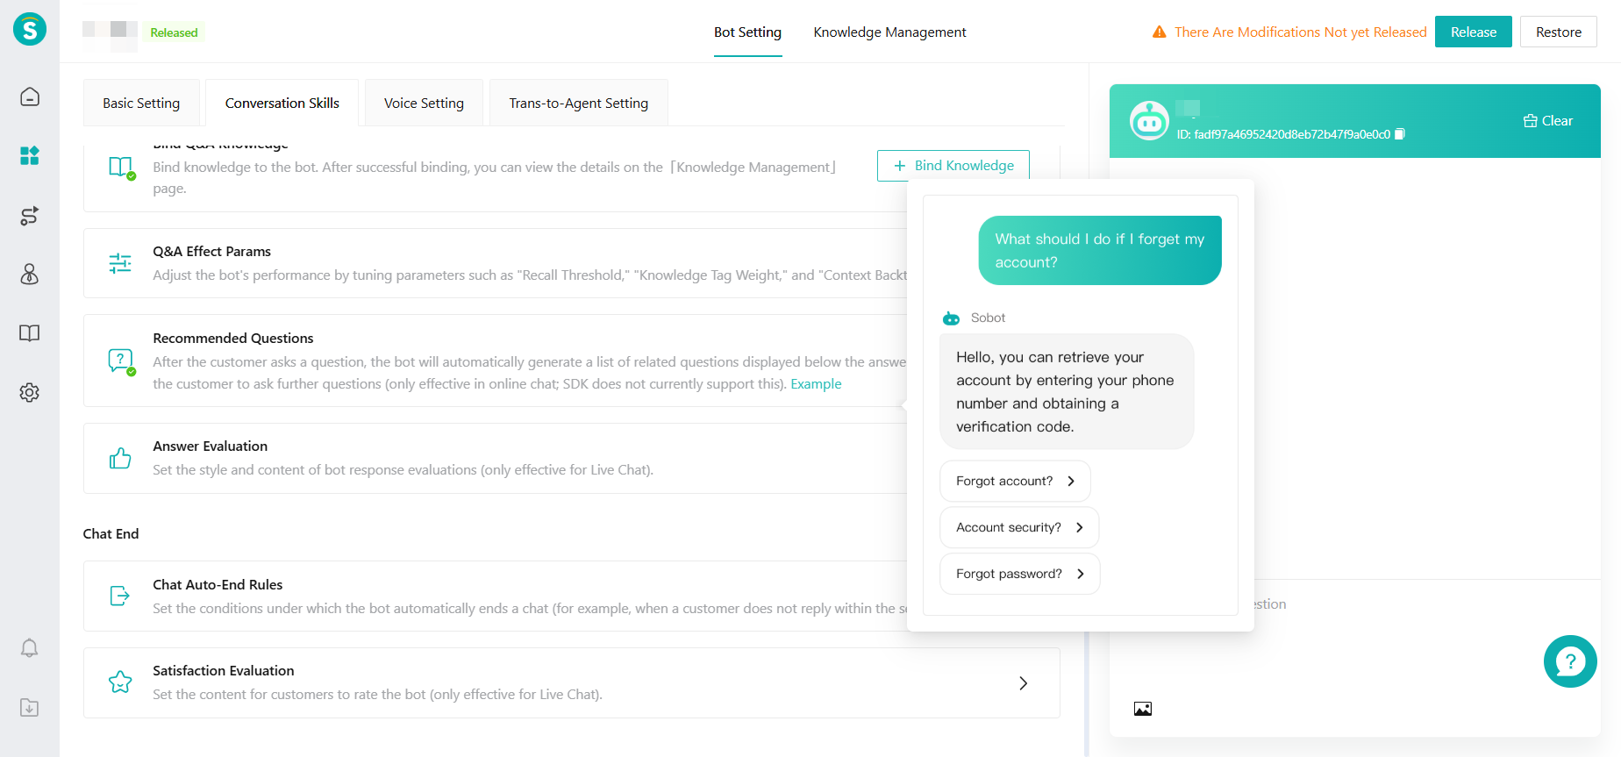Viewport: 1621px width, 757px height.
Task: Expand the Satisfaction Evaluation row chevron
Action: click(1023, 683)
